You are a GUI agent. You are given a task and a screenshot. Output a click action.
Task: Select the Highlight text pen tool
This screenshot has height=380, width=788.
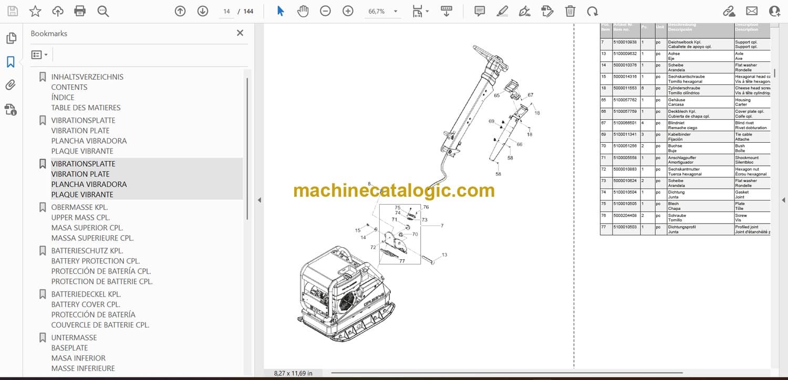(x=502, y=11)
